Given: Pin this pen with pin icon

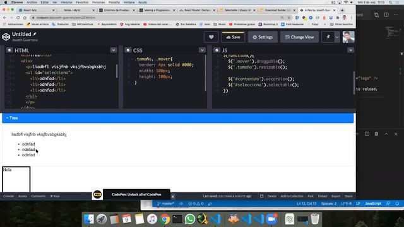Looking at the screenshot, I should click(328, 37).
